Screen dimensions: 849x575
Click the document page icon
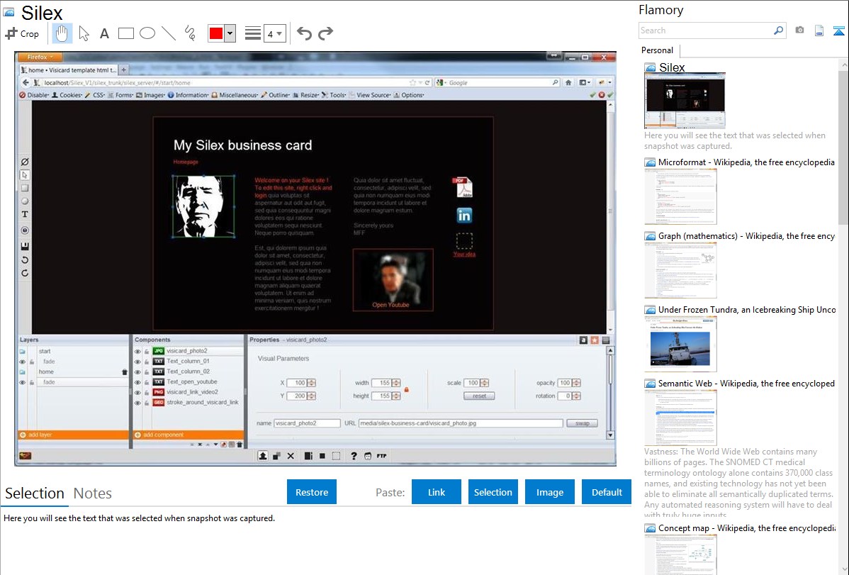coord(819,30)
